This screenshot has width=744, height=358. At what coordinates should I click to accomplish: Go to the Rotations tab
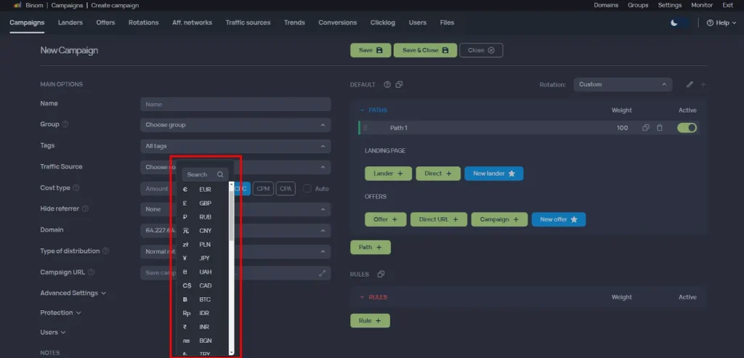[x=143, y=23]
